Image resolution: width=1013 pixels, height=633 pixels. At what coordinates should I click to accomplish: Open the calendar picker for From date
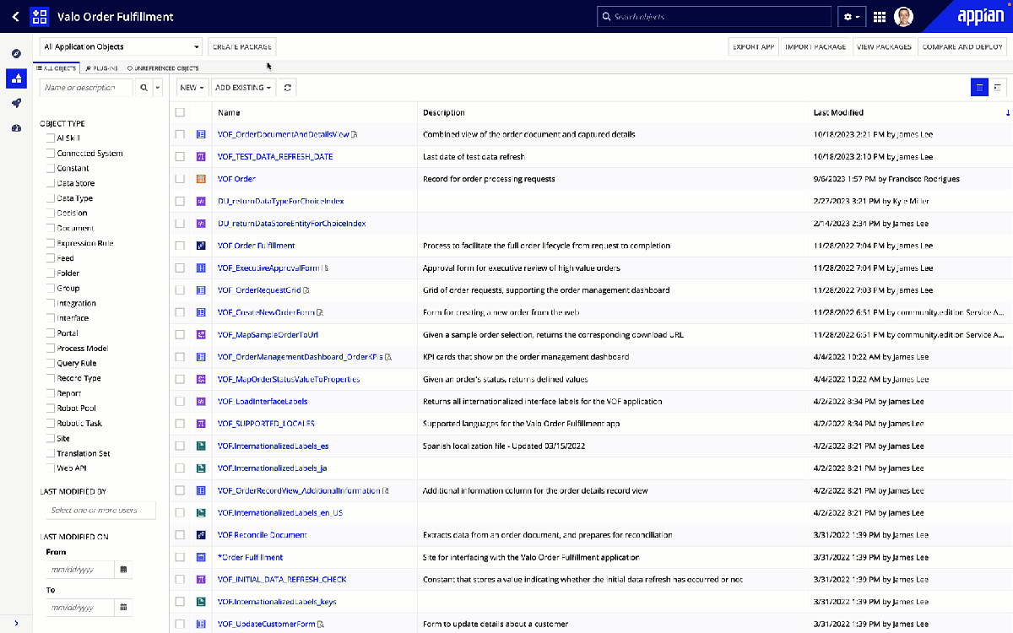[x=124, y=570]
